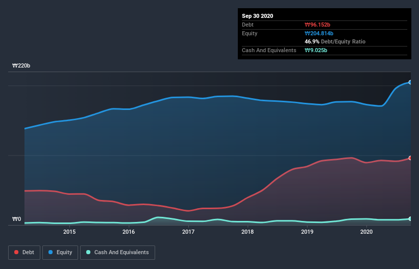Viewport: 419px width, 269px height.
Task: Click the Sep 30 2020 tooltip date
Action: [x=257, y=16]
